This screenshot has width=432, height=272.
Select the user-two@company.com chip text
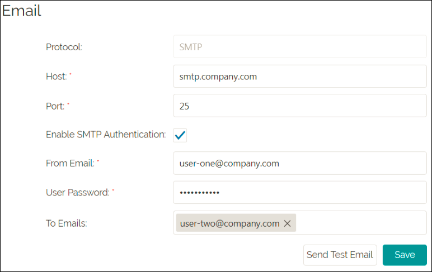[x=229, y=223]
